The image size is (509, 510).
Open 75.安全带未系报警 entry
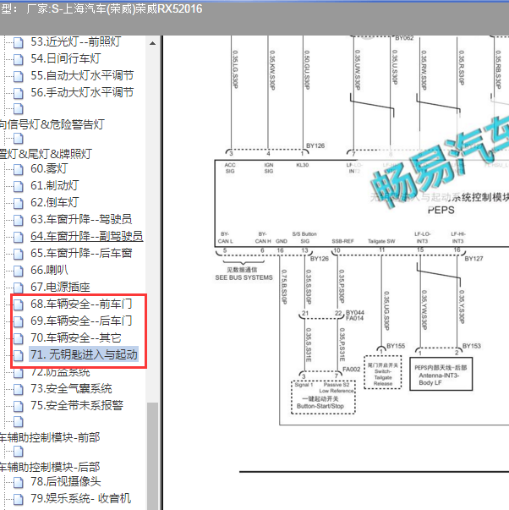click(77, 405)
